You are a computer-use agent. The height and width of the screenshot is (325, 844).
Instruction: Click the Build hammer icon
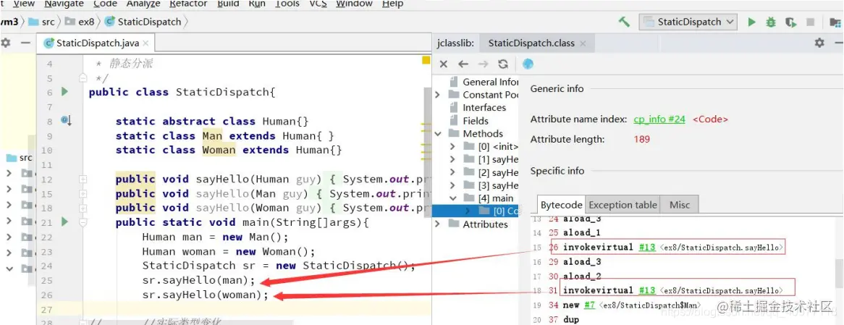click(x=625, y=22)
